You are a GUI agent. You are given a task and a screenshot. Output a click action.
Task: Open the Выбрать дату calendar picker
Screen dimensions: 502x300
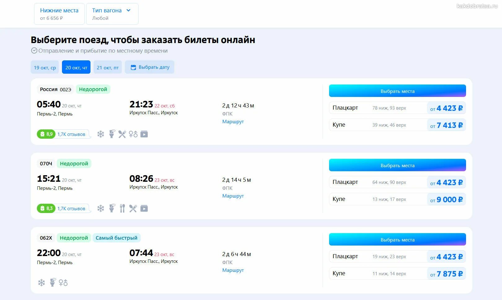[x=150, y=67]
